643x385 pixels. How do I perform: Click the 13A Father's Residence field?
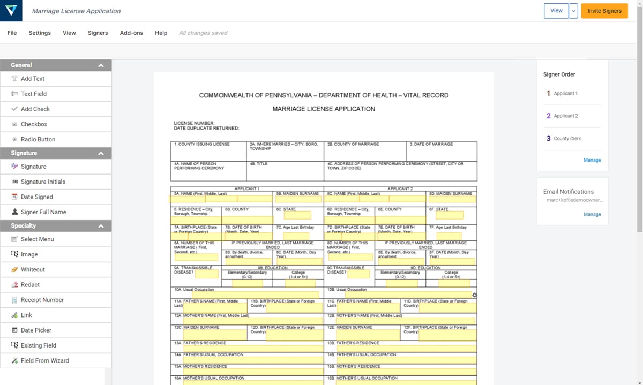click(253, 348)
